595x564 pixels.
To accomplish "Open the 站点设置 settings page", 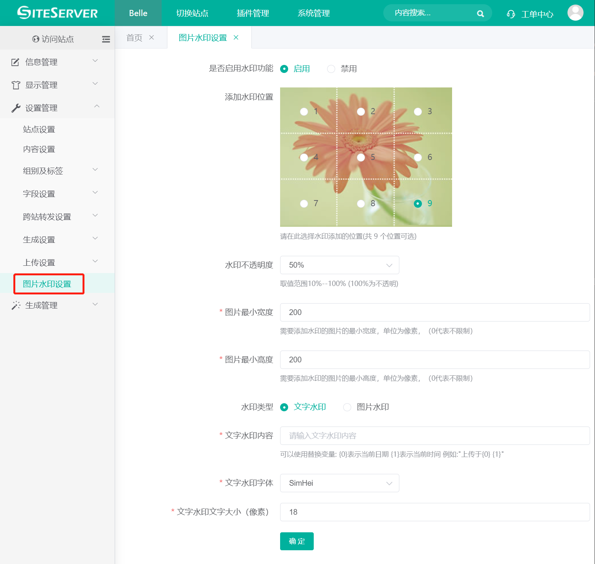I will tap(40, 129).
